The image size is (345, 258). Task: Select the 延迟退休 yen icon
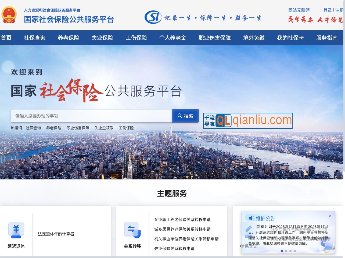16,230
